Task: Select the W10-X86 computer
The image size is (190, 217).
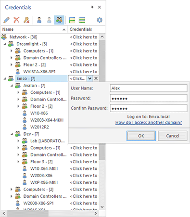Action: click(x=39, y=113)
